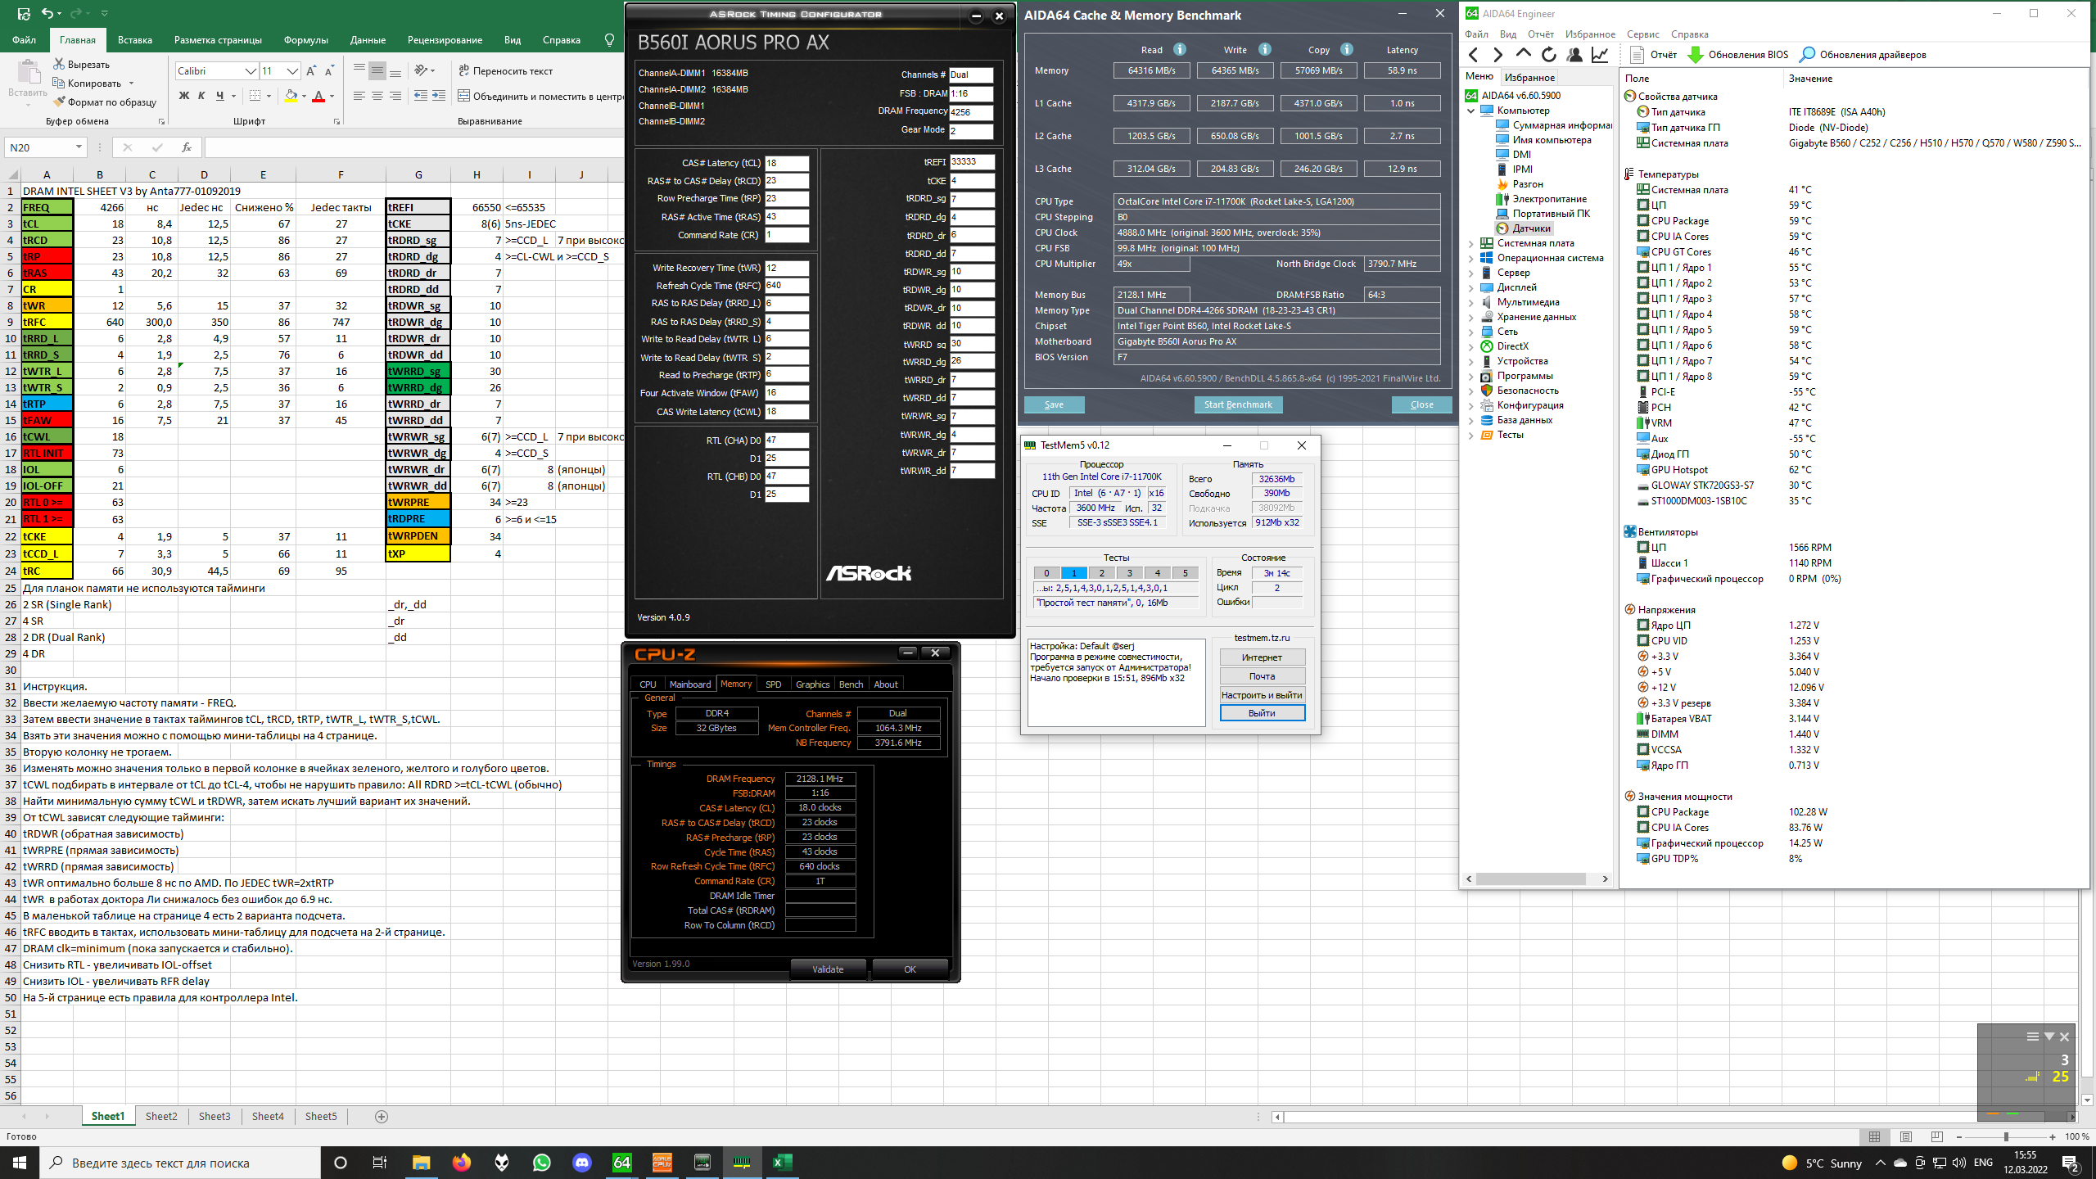Image resolution: width=2096 pixels, height=1179 pixels.
Task: Click the green BIOS updates arrow
Action: coord(1696,55)
